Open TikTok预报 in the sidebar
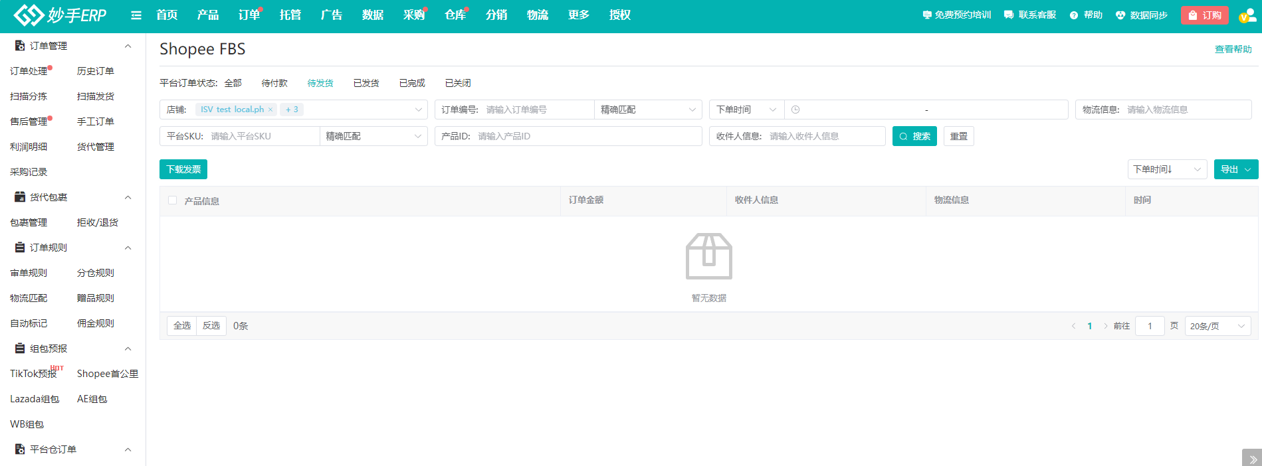Viewport: 1262px width, 466px height. click(x=33, y=374)
